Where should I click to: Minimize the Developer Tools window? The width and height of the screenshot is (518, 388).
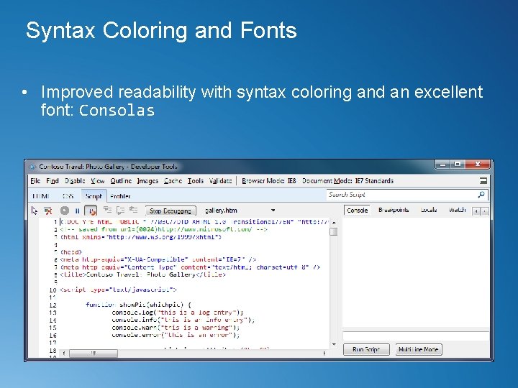442,164
